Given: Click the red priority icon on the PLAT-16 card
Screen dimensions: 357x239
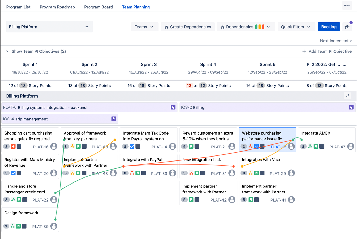Looking at the screenshot, I should [x=13, y=147].
